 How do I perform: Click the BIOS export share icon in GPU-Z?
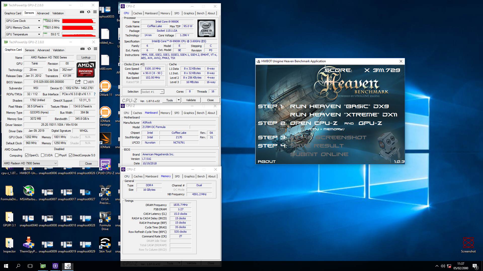pyautogui.click(x=78, y=82)
